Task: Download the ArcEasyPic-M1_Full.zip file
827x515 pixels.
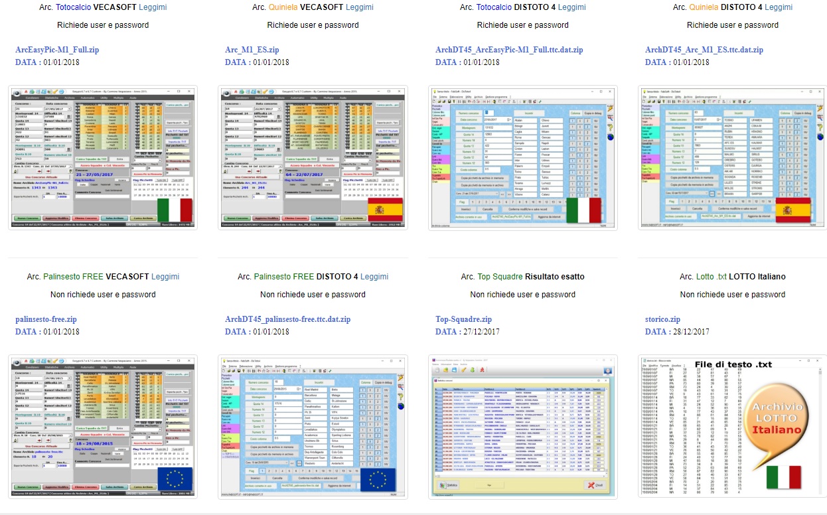Action: 58,50
